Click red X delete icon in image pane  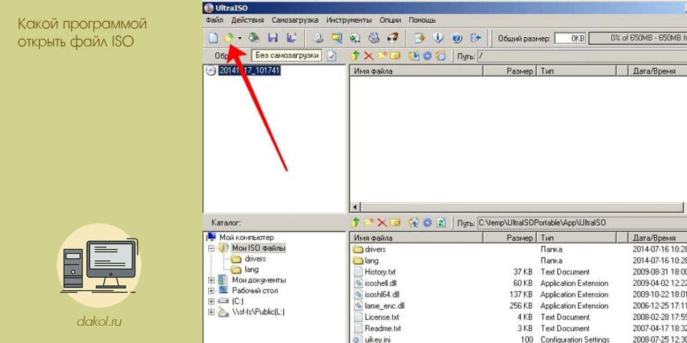click(369, 56)
